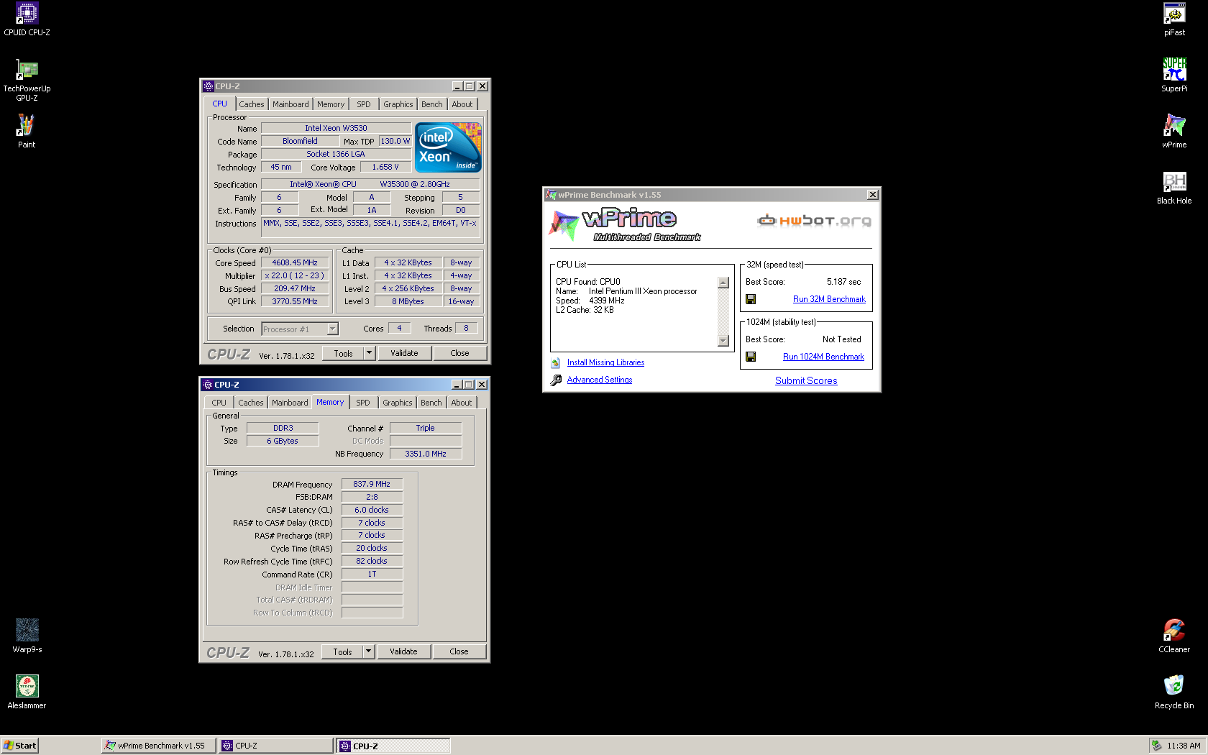Image resolution: width=1208 pixels, height=755 pixels.
Task: Open the Processor #1 selection dropdown
Action: pyautogui.click(x=332, y=329)
